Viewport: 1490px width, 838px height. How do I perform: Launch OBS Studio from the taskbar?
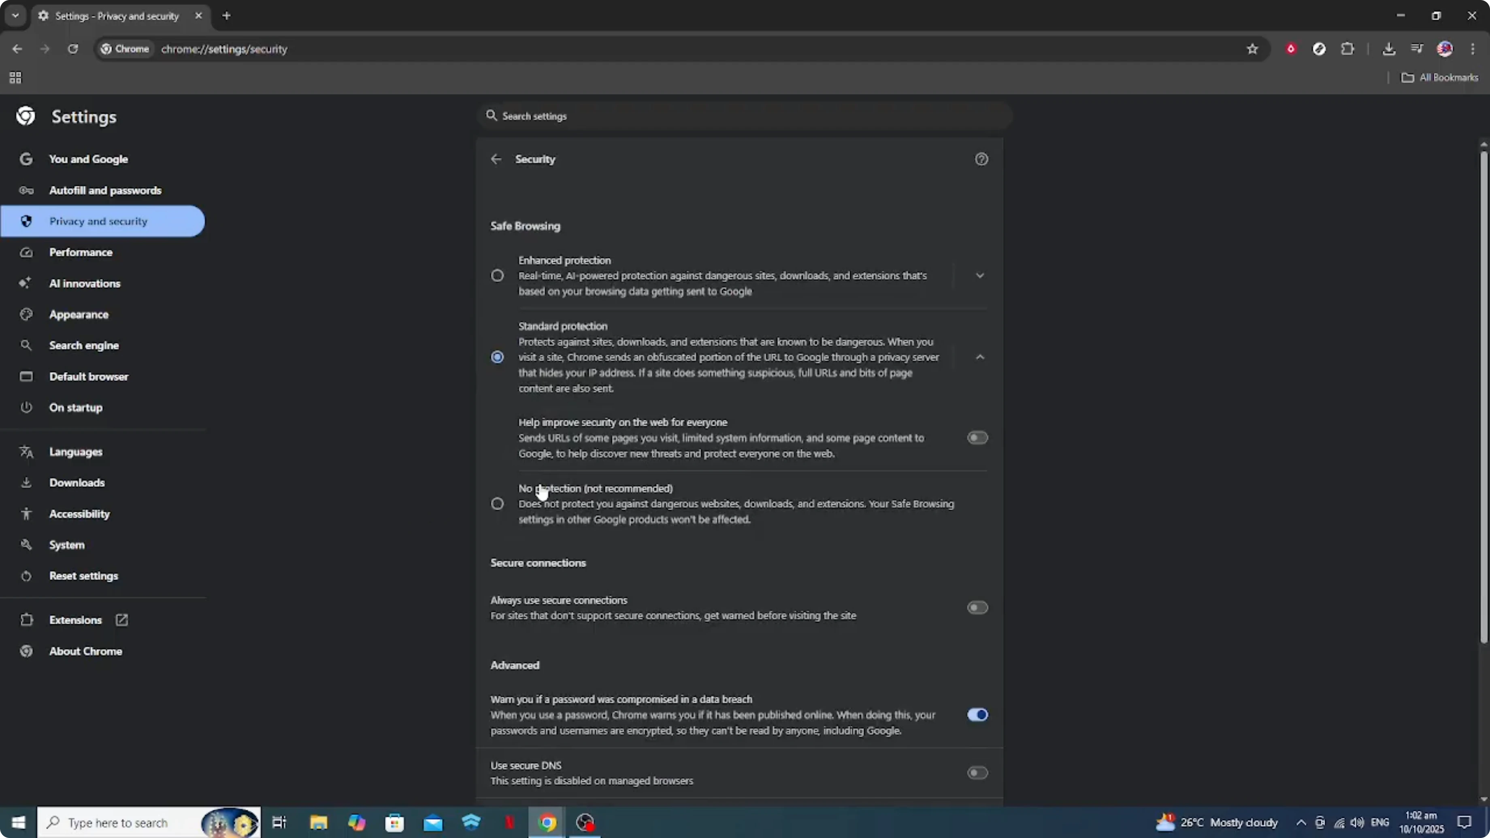[x=585, y=822]
